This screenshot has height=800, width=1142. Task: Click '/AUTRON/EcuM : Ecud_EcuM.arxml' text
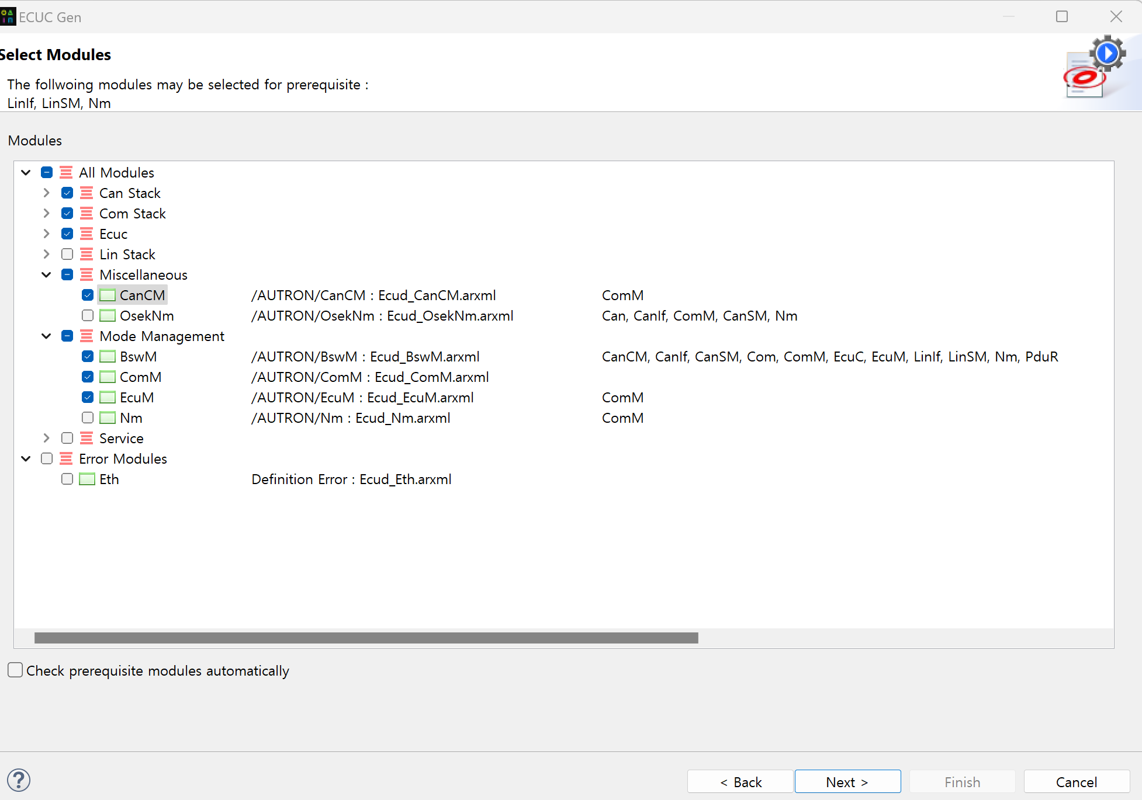click(362, 397)
